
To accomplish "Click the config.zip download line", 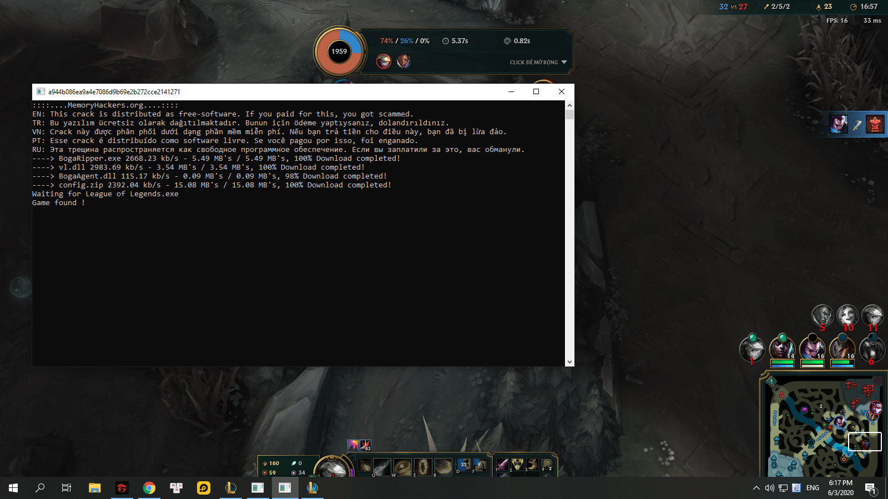I will click(212, 185).
